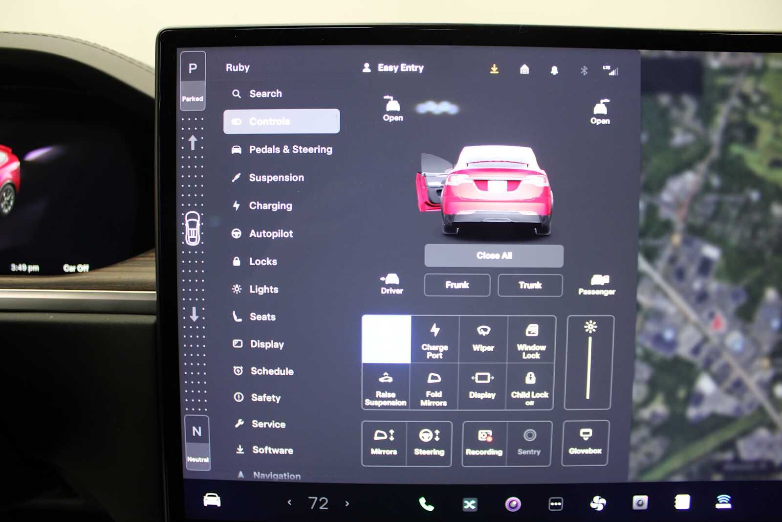
Task: Tap the car icon on gear strip
Action: coord(193,228)
